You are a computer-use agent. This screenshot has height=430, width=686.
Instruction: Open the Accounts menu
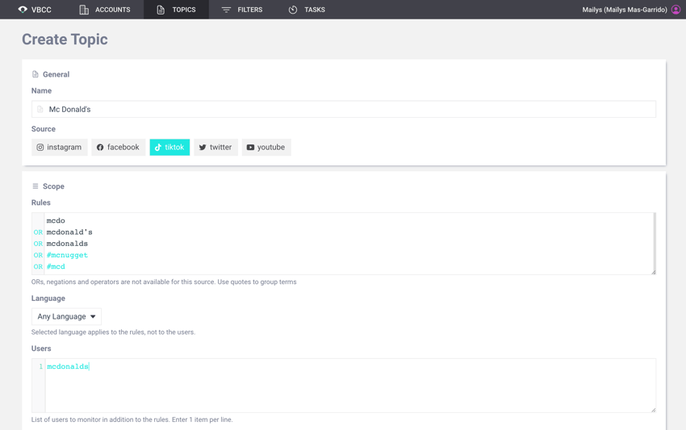click(x=105, y=10)
